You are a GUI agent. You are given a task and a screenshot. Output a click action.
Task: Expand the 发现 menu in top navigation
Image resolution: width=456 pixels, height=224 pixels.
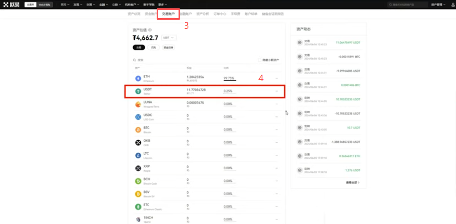click(77, 5)
